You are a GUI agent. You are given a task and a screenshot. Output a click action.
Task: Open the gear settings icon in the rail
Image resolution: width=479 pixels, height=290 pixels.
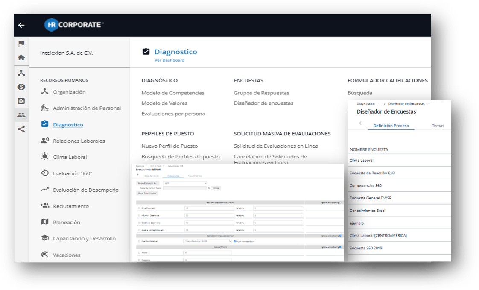point(21,101)
